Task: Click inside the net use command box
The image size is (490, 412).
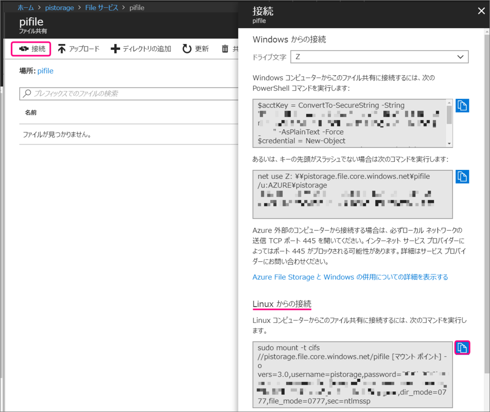Action: 353,194
